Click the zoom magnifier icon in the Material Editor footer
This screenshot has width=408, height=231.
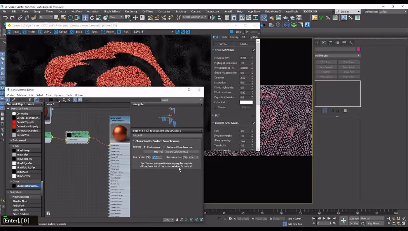pos(181,220)
